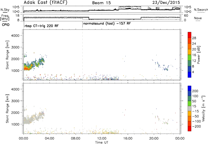Click the '4' Power colorbar label
The width and height of the screenshot is (208, 144).
[193, 72]
